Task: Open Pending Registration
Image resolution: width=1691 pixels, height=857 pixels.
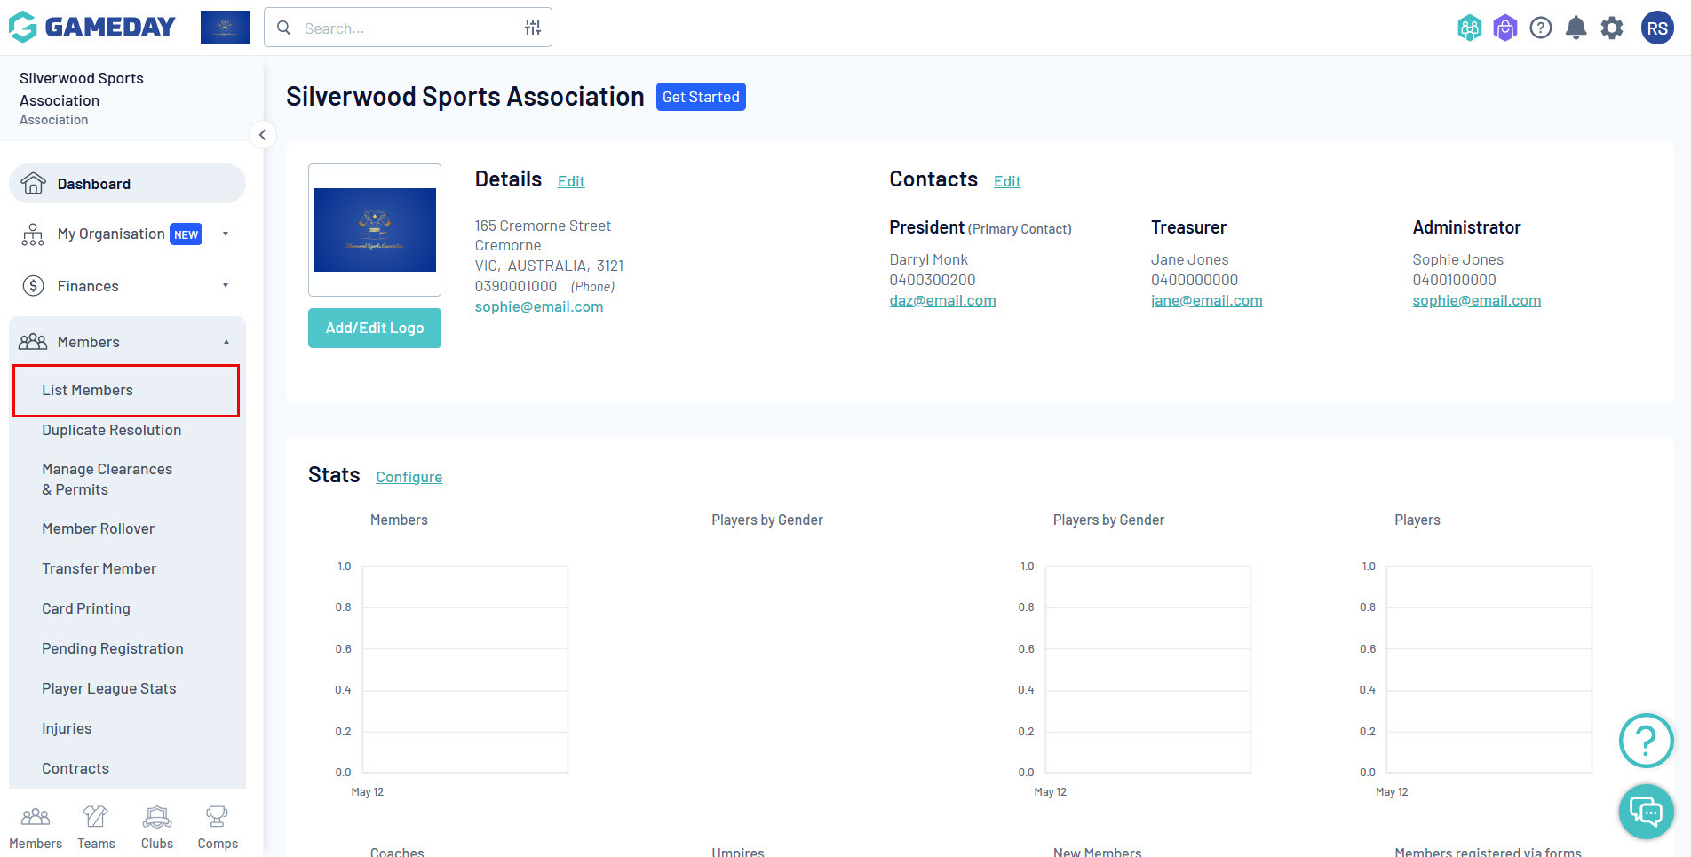Action: (x=112, y=648)
